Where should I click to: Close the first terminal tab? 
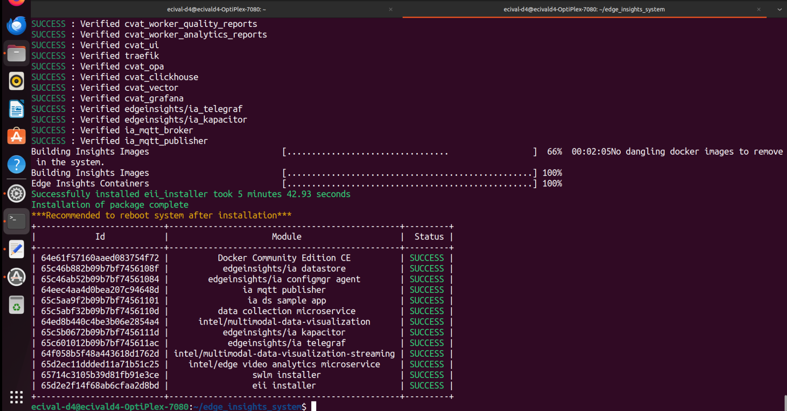(x=390, y=9)
